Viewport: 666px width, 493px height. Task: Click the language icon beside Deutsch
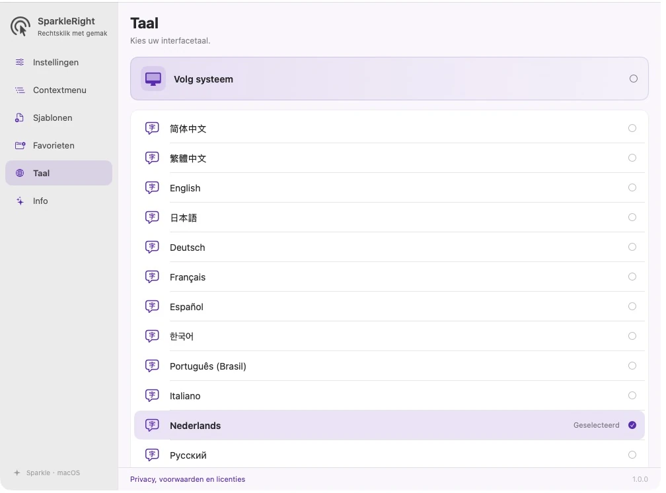pos(152,247)
